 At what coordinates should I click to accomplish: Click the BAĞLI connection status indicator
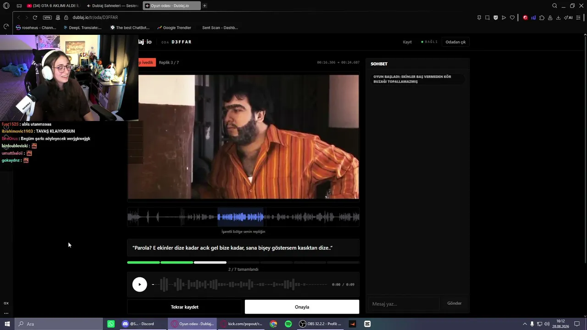click(x=429, y=42)
